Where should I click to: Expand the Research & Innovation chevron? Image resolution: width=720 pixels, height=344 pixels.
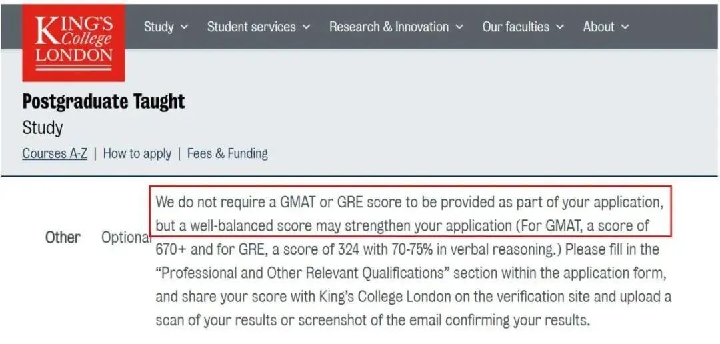point(459,27)
